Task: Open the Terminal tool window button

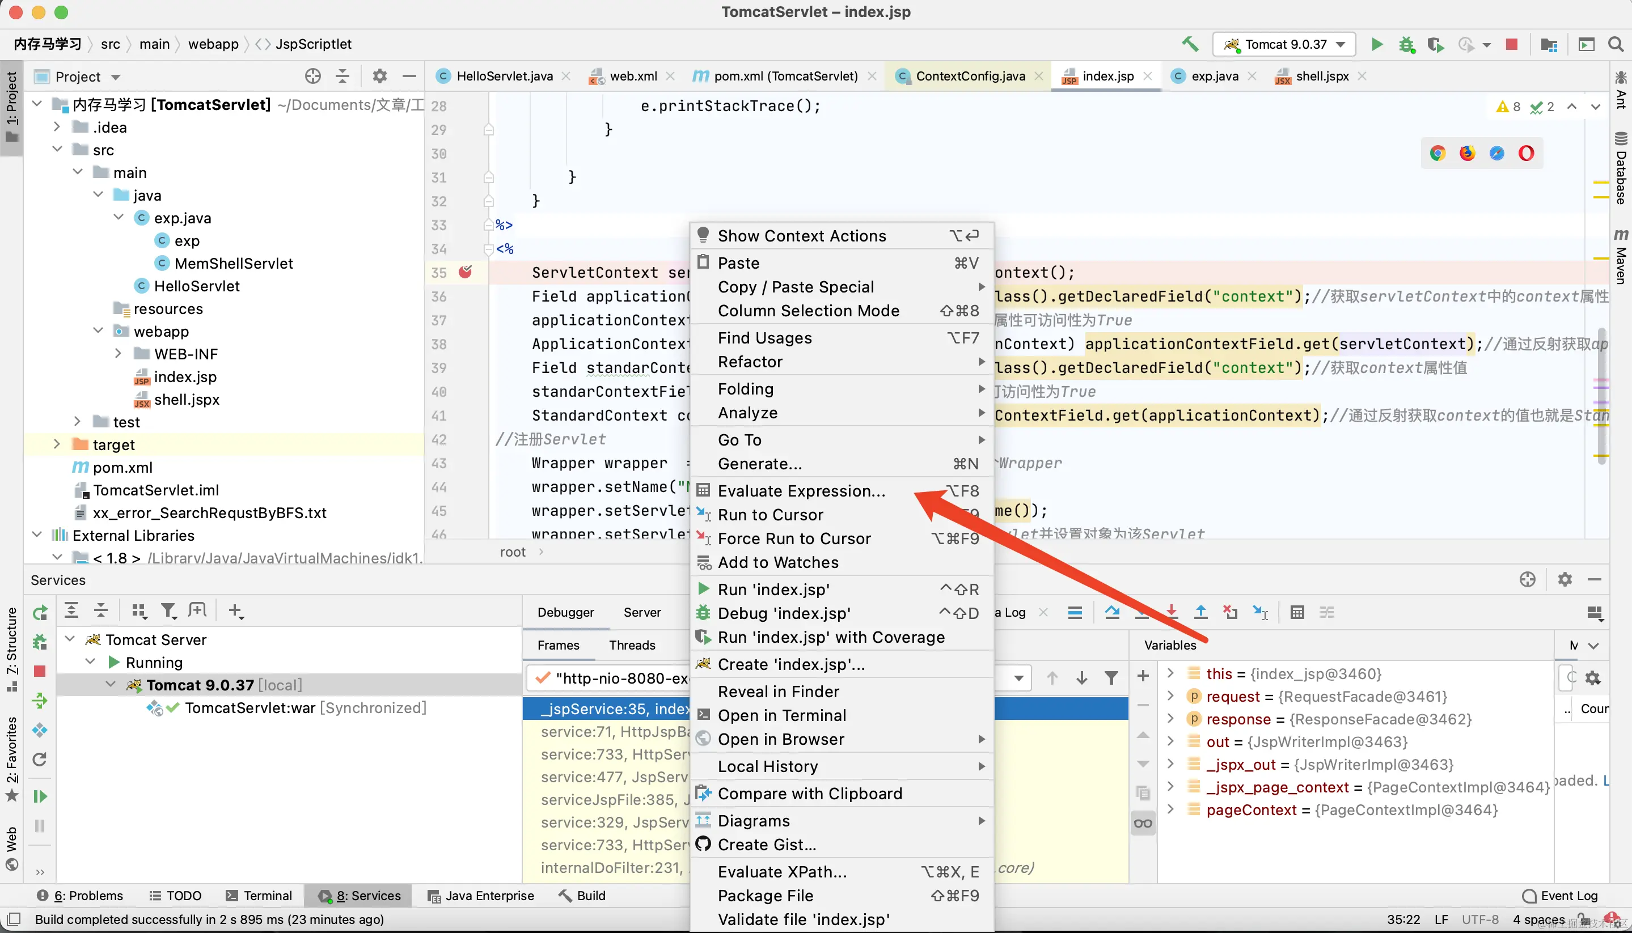Action: coord(260,895)
